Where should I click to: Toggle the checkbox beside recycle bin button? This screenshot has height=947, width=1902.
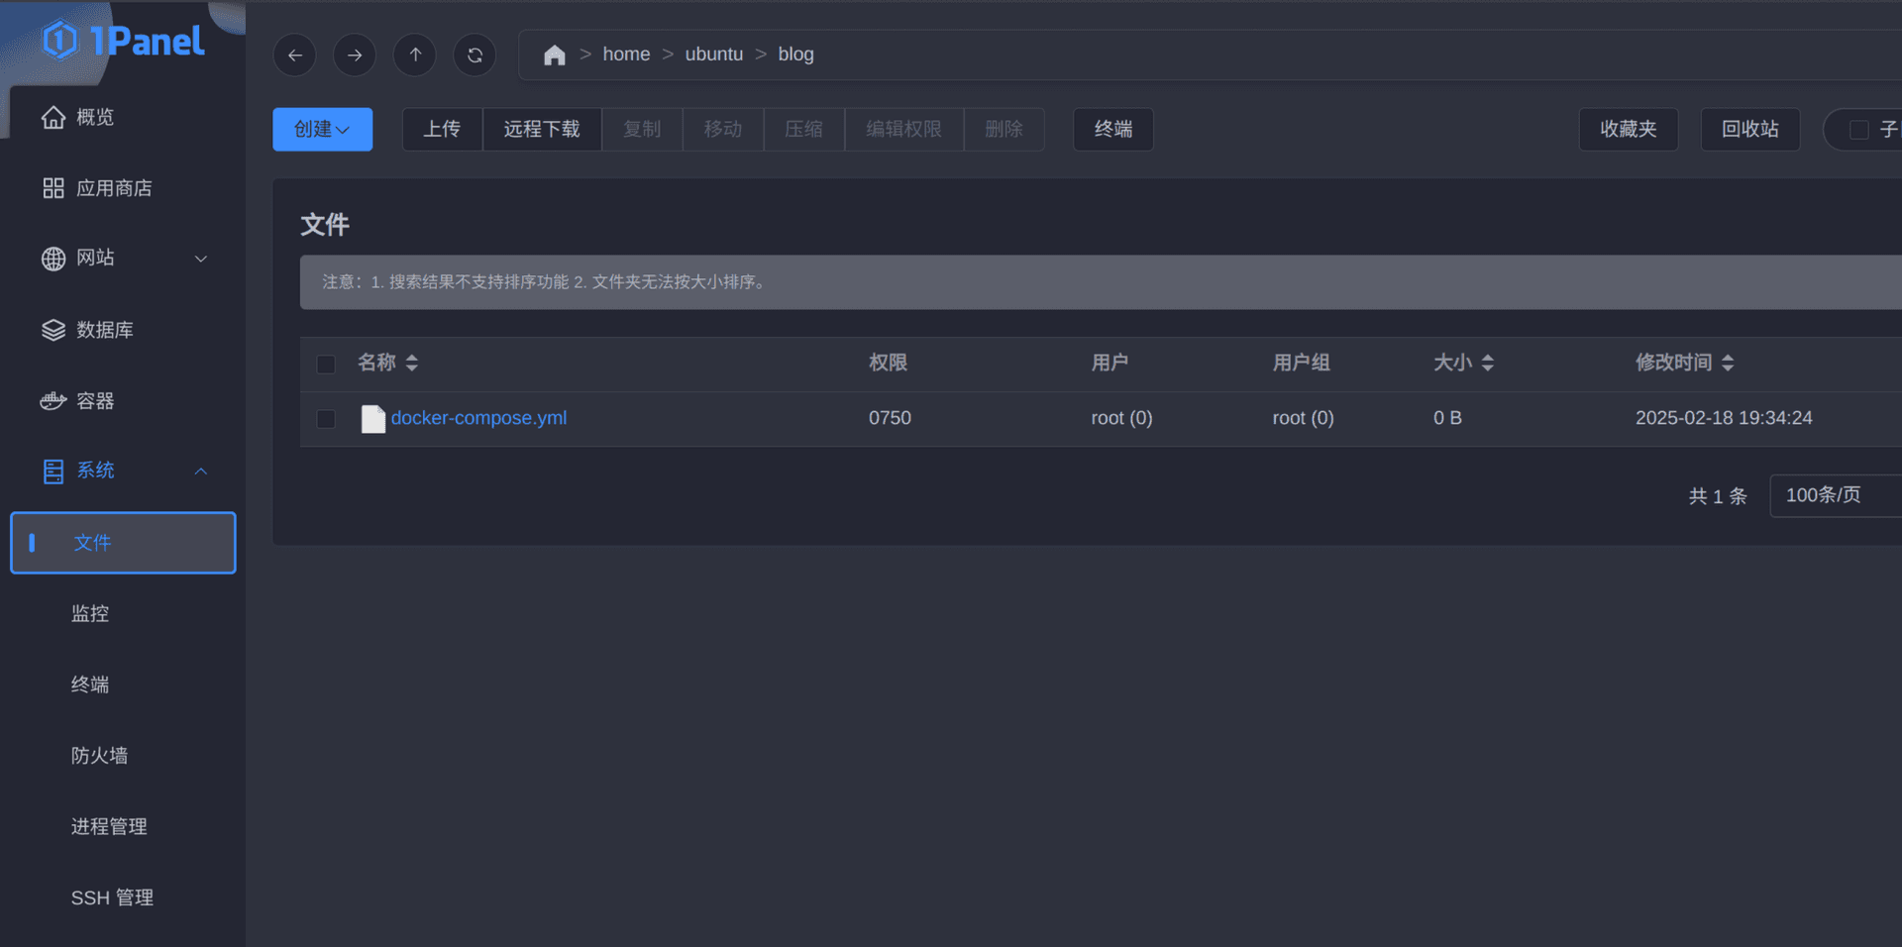tap(1859, 130)
